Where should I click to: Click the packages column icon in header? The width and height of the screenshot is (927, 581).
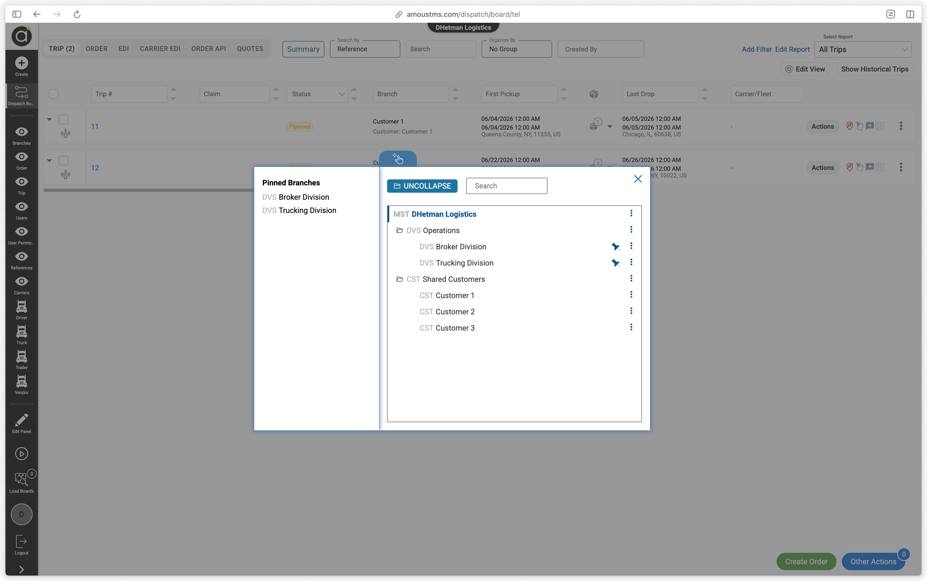tap(594, 94)
